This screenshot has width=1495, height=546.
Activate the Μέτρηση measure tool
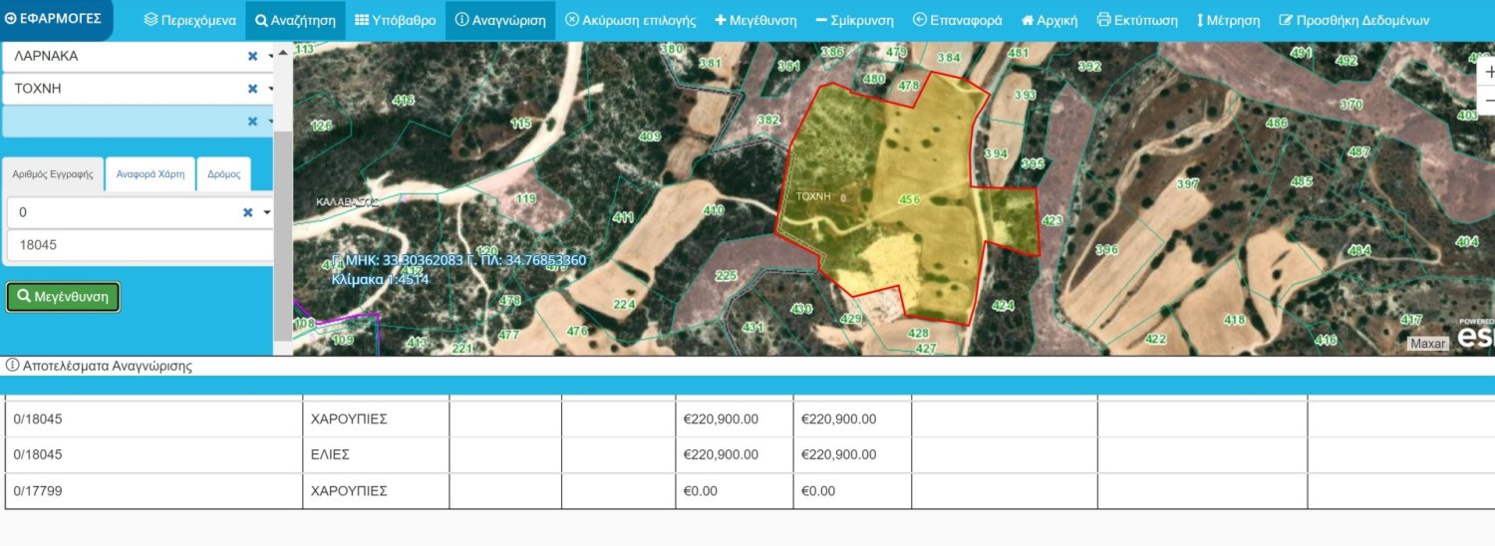click(x=1228, y=20)
